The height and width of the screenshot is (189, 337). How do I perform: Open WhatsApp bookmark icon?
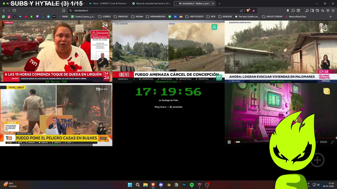point(3,17)
